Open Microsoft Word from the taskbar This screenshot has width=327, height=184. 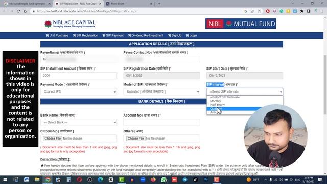coord(26,179)
